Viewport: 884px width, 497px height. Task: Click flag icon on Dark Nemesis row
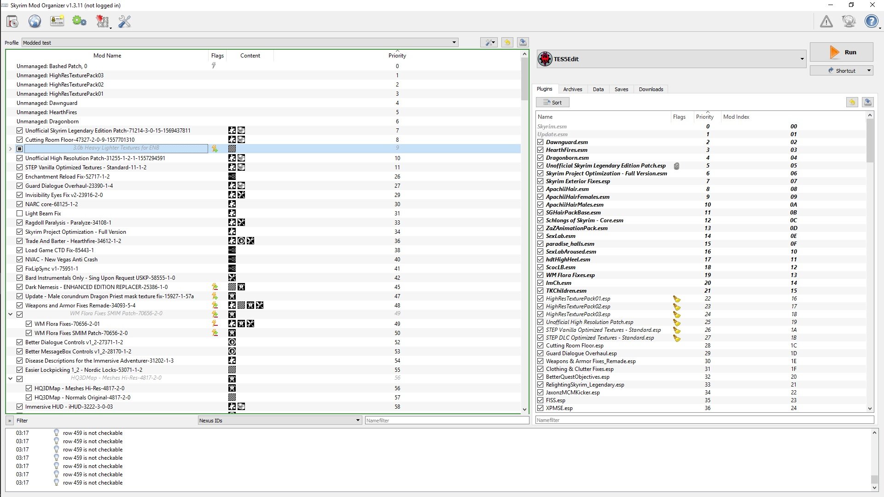[x=215, y=287]
